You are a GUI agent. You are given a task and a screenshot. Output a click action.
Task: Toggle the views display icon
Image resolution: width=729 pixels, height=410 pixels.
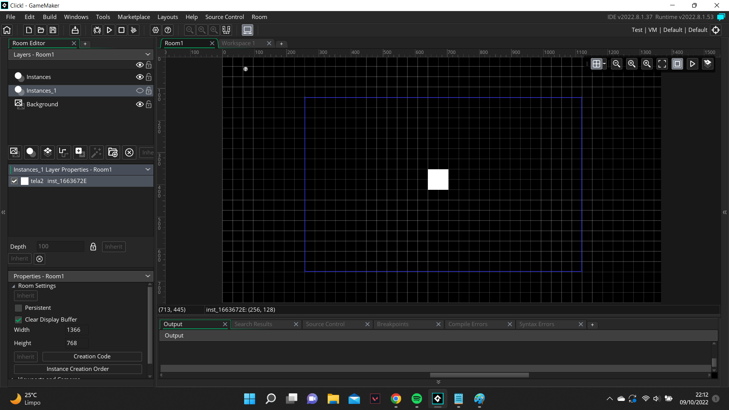pyautogui.click(x=677, y=64)
